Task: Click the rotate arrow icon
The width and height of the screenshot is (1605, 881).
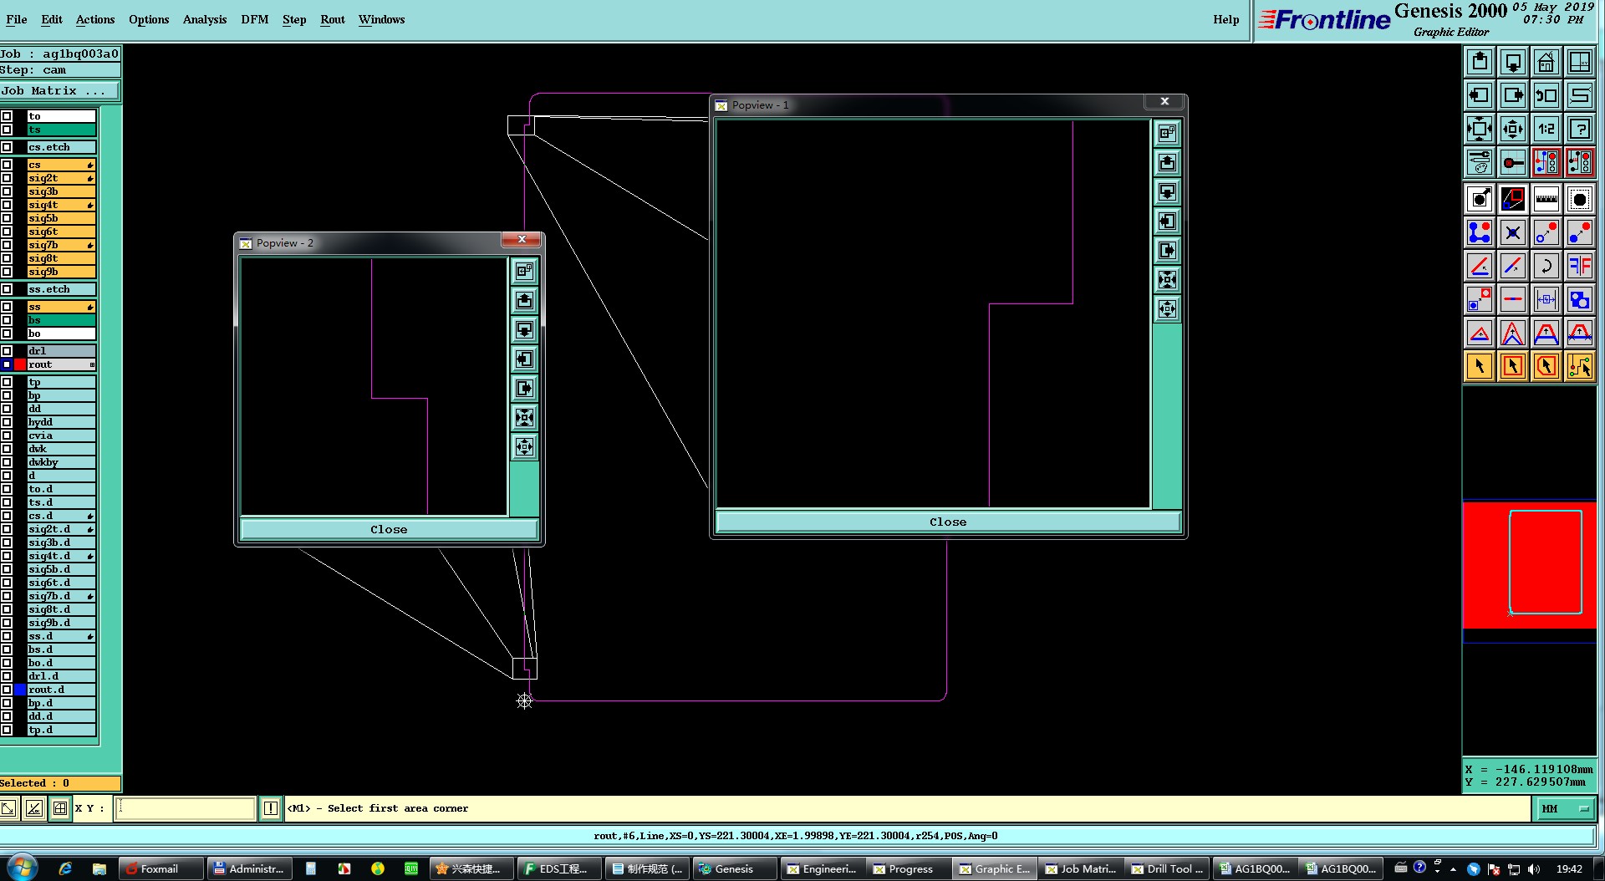Action: 1546,266
